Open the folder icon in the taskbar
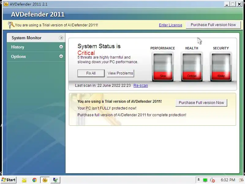Screen dimensions: 245x184 (x=24, y=180)
